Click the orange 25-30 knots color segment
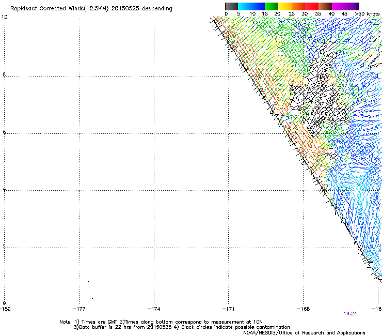 point(298,6)
